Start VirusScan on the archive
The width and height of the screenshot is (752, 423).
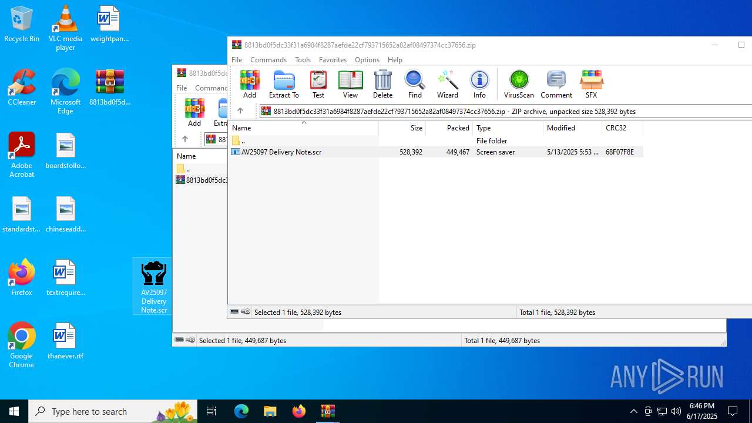[519, 84]
